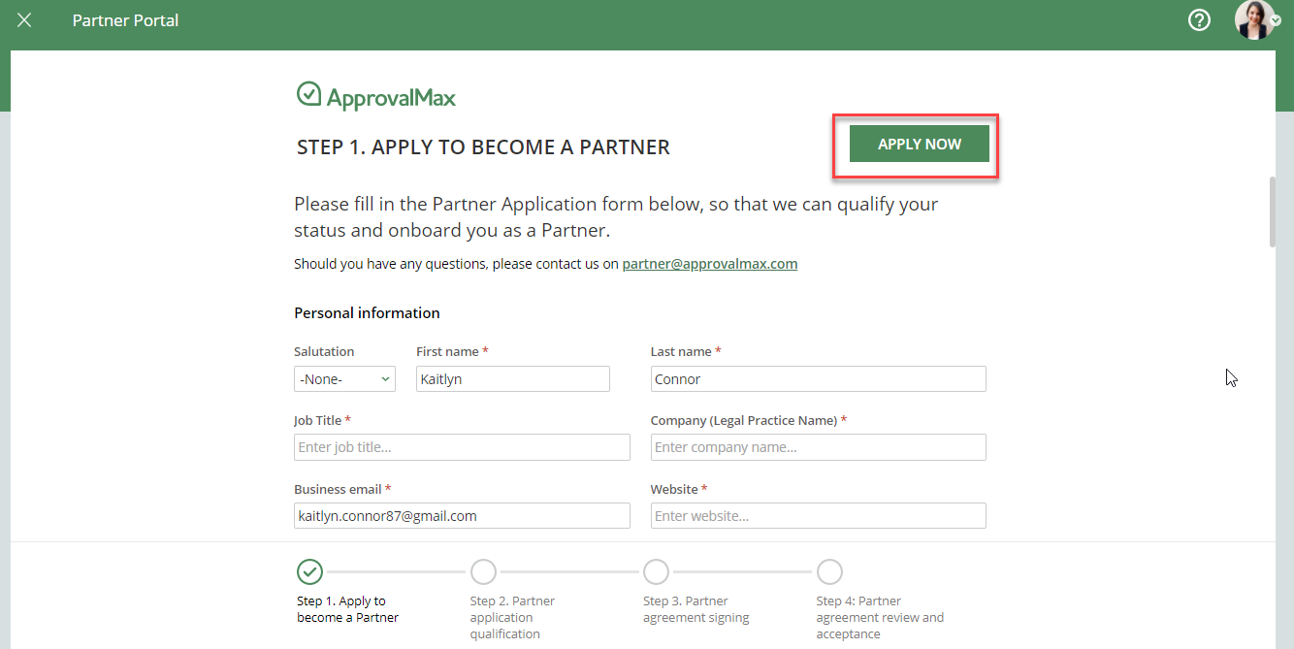Screen dimensions: 1294x649
Task: Click the 'Personal information' section heading
Action: pyautogui.click(x=367, y=313)
